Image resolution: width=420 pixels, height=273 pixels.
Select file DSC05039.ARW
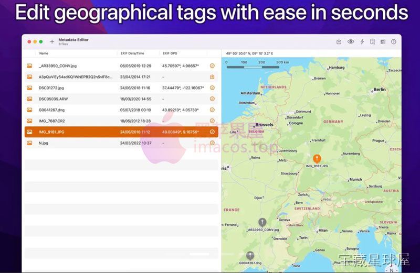pos(53,99)
